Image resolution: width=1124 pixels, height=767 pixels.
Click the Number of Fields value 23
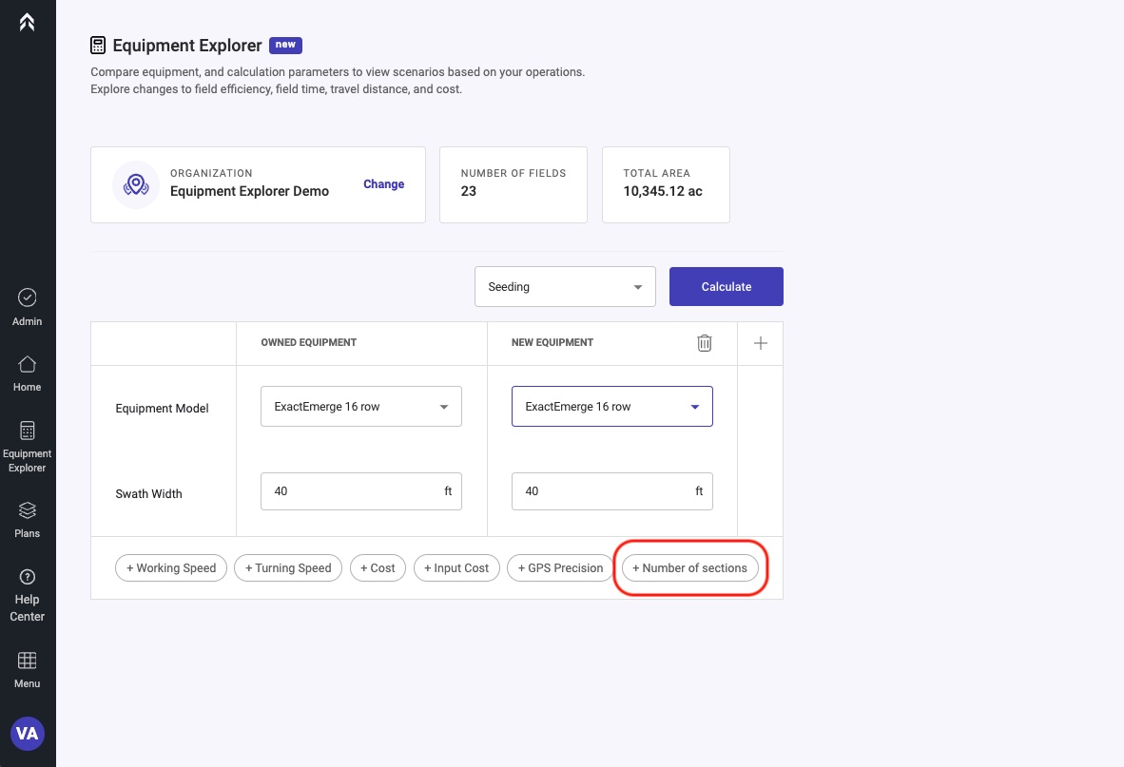coord(469,191)
